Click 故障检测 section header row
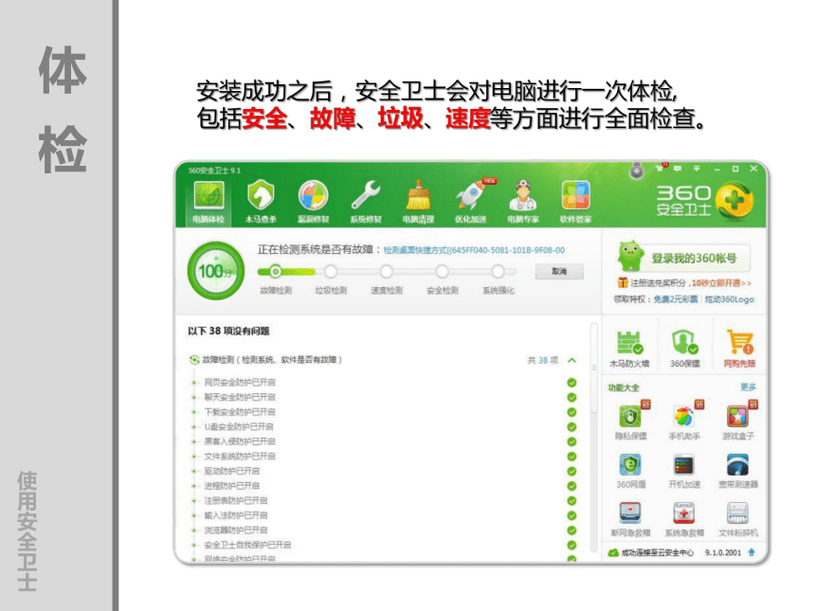 [384, 360]
